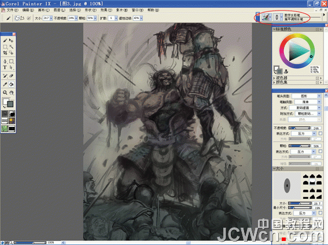Click the 湿性边缘 value field
Screen dimensions: 328x245
click(136, 18)
